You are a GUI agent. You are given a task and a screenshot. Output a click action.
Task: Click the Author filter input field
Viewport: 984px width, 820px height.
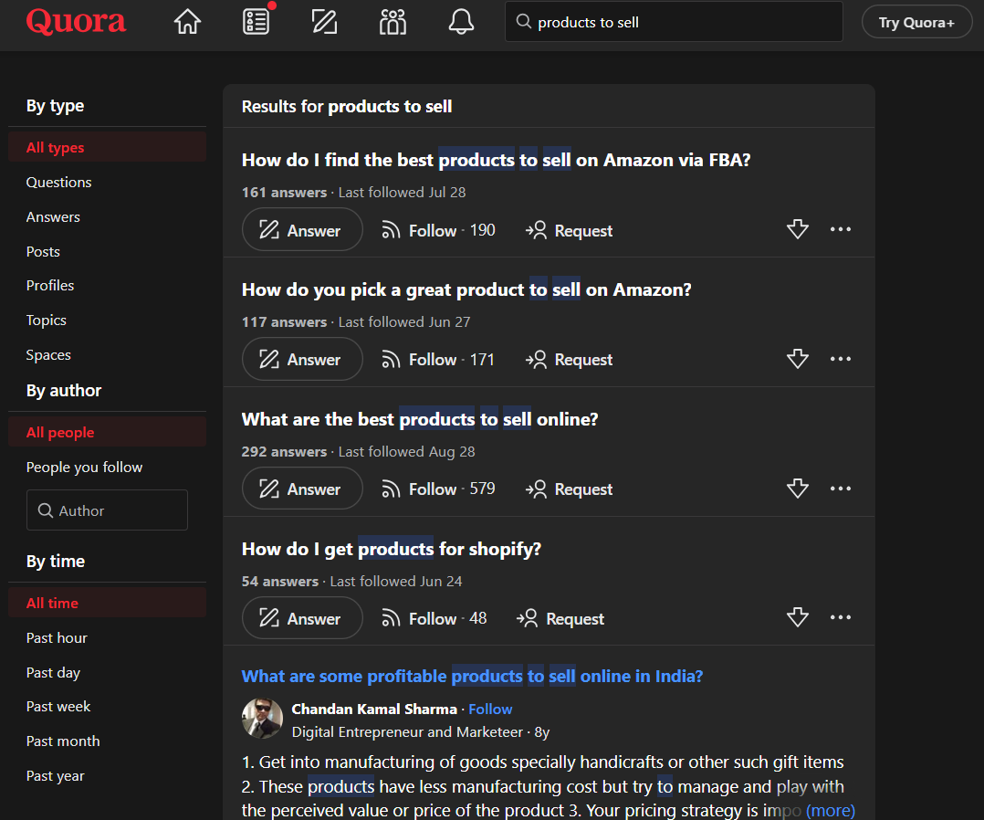107,511
